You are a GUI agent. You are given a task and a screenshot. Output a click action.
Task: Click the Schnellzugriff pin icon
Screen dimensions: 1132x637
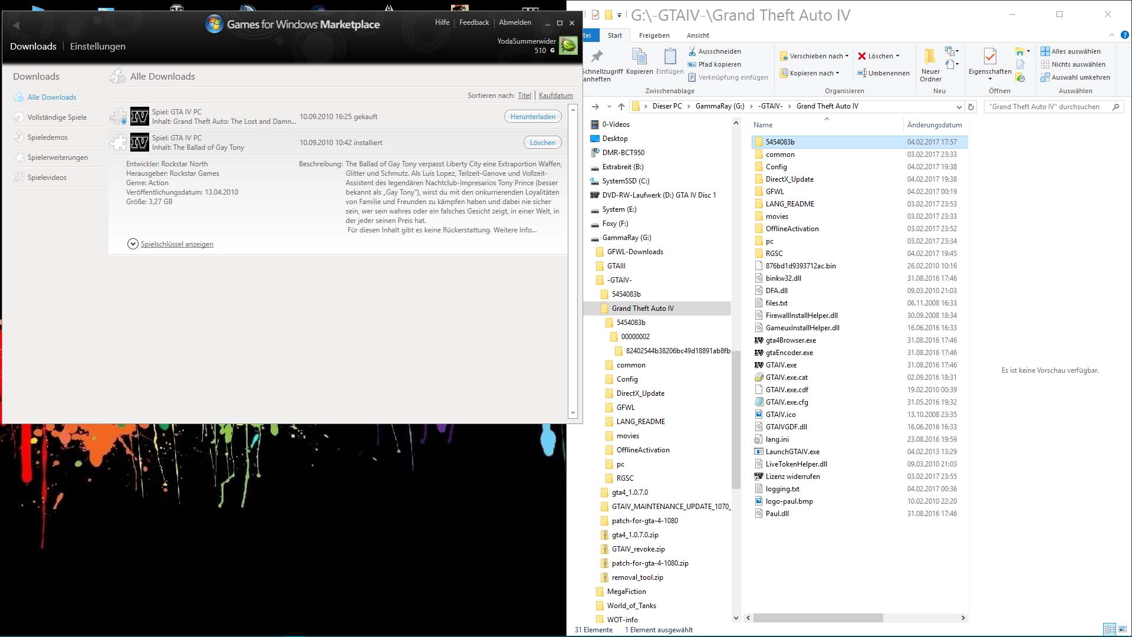597,57
